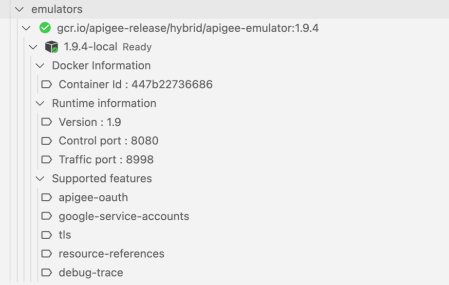Select the container cube icon beside 1.9.4-local

50,47
